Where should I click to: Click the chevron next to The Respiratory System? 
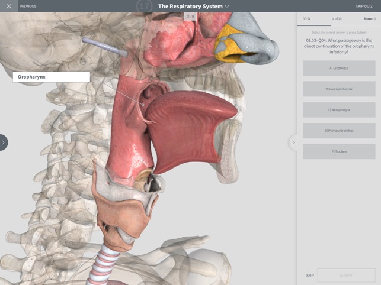coord(227,7)
